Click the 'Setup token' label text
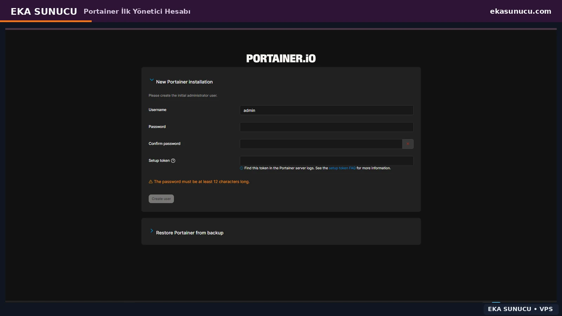 pos(159,160)
